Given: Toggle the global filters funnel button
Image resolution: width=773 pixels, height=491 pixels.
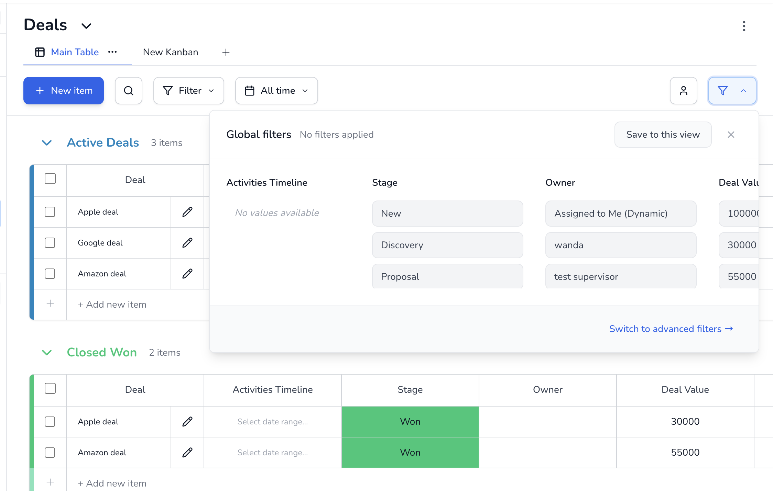Looking at the screenshot, I should pos(732,91).
